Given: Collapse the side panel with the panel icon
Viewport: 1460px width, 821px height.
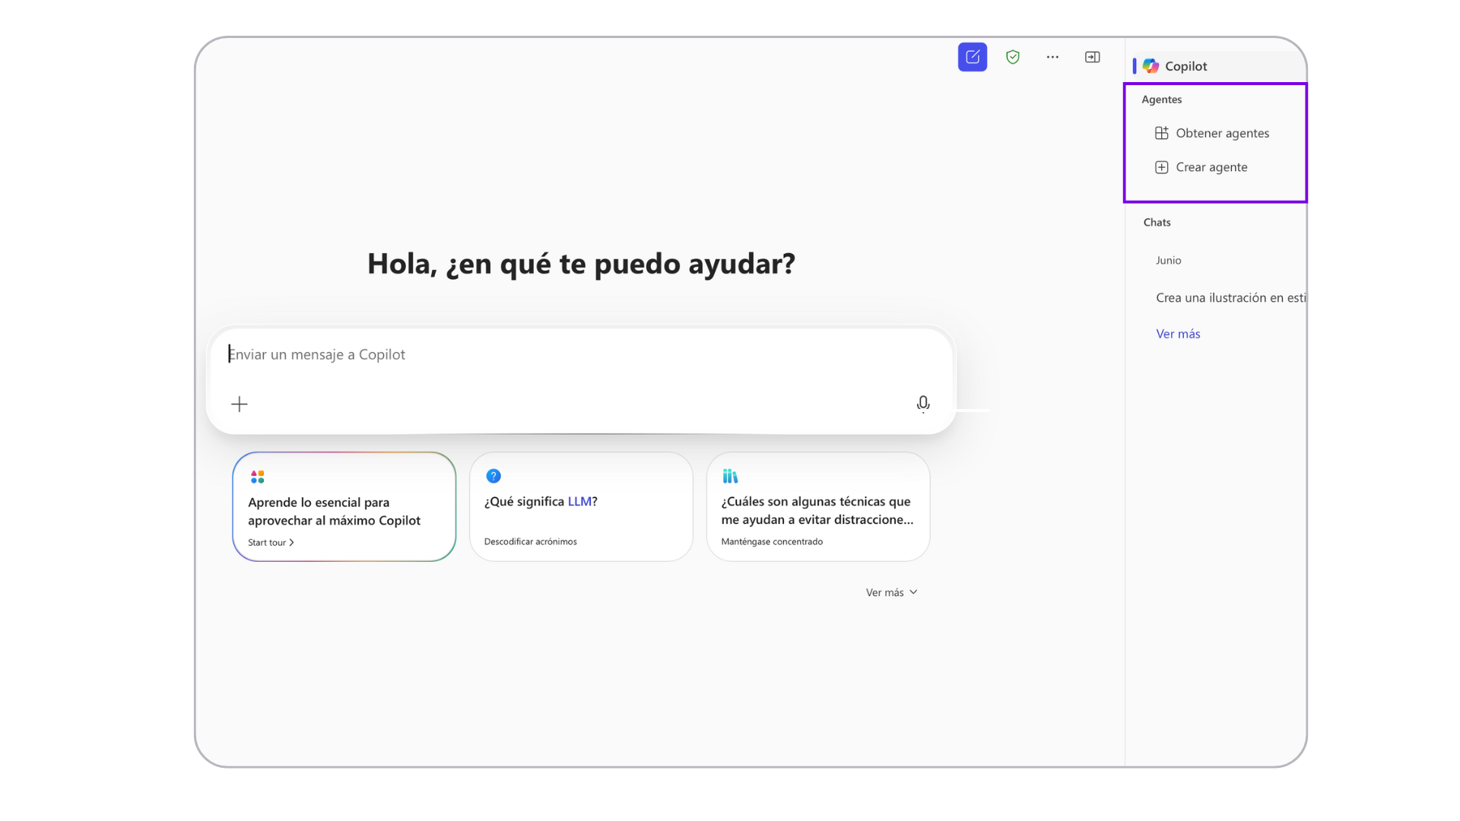Looking at the screenshot, I should [1093, 57].
